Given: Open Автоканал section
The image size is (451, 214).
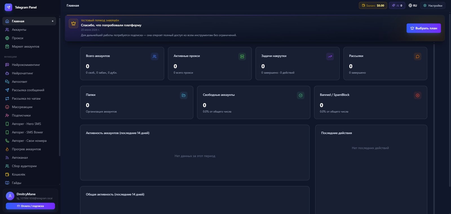Looking at the screenshot, I should point(29,157).
